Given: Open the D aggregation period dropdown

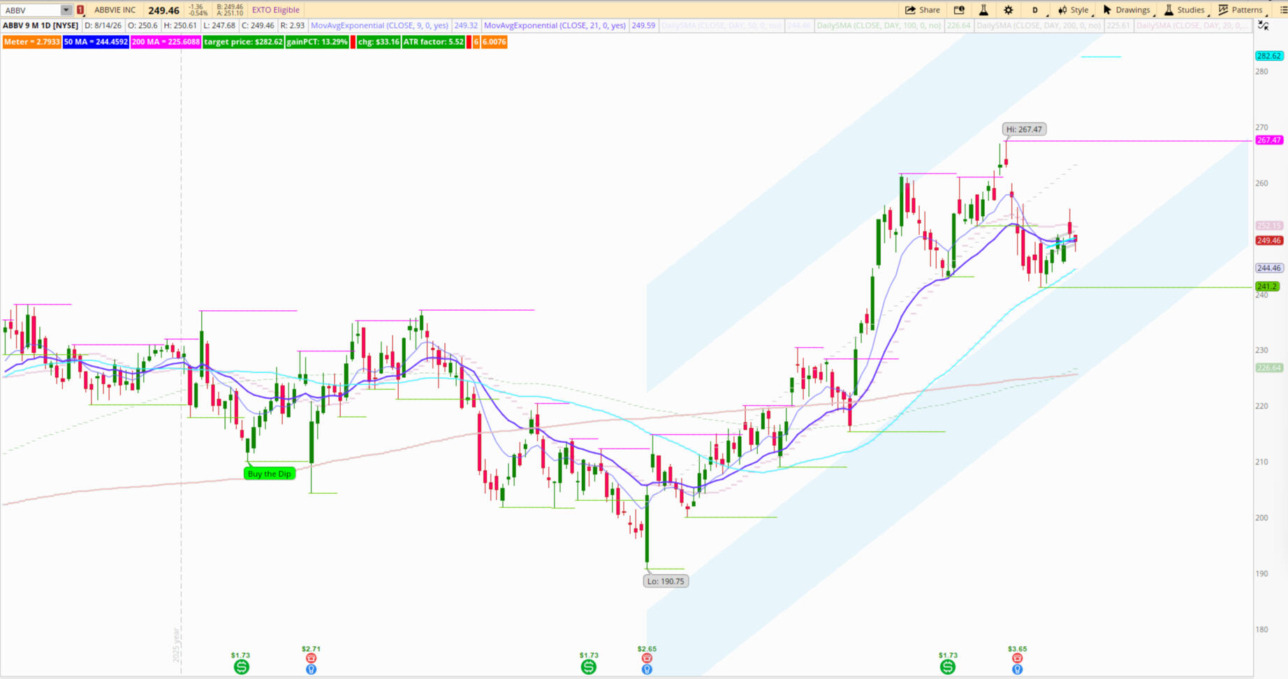Looking at the screenshot, I should 1035,10.
